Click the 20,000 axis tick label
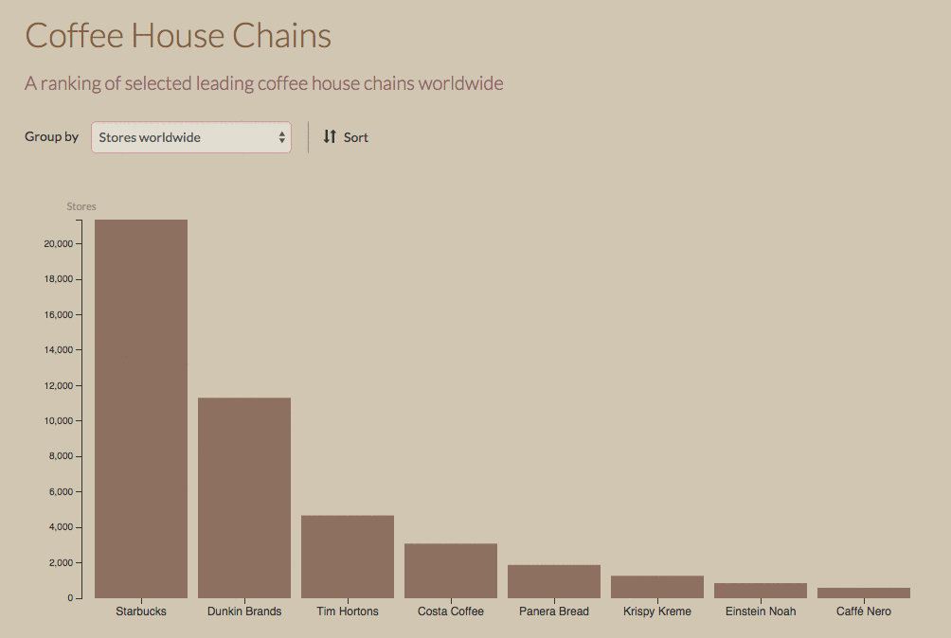Screen dimensions: 951x638 point(58,243)
